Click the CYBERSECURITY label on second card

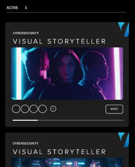click(25, 144)
